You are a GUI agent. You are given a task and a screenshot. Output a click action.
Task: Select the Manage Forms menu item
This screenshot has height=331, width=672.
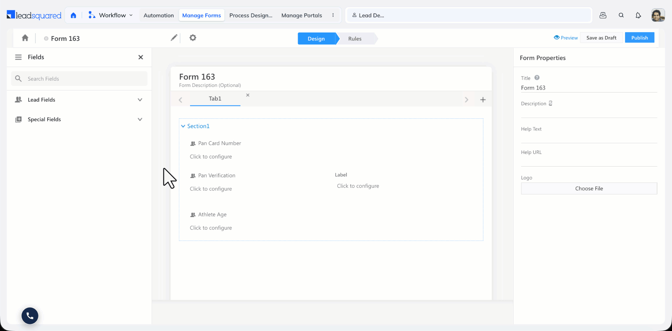(202, 15)
